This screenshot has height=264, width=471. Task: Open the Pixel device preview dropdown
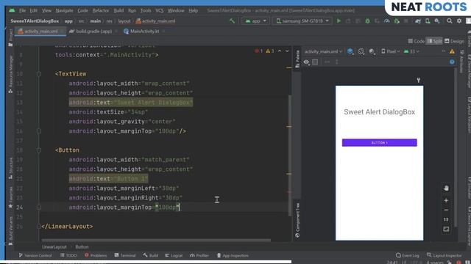click(391, 51)
